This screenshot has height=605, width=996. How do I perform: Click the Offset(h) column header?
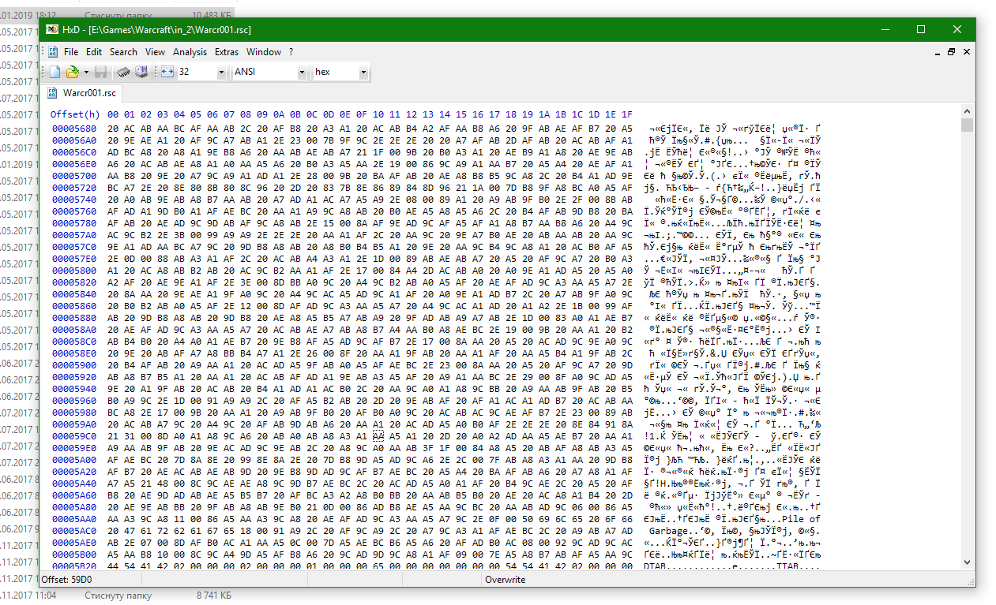pyautogui.click(x=75, y=114)
